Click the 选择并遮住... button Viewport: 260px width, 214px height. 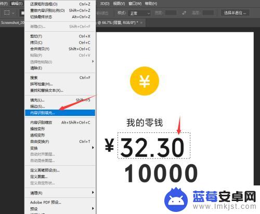tap(235, 13)
